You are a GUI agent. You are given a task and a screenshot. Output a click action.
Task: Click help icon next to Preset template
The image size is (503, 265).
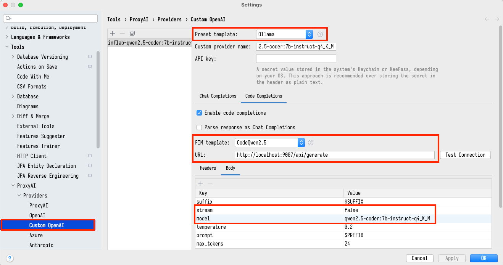[320, 34]
